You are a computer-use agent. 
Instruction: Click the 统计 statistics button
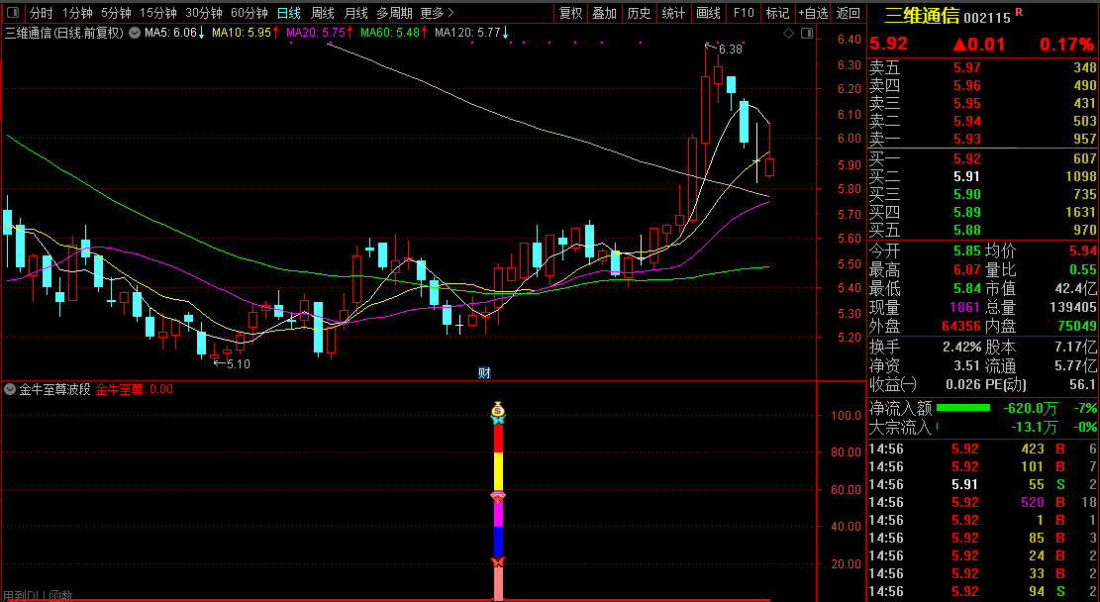(673, 13)
